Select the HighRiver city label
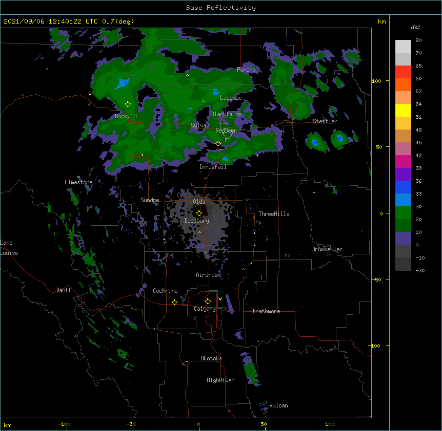The height and width of the screenshot is (431, 442). 220,380
